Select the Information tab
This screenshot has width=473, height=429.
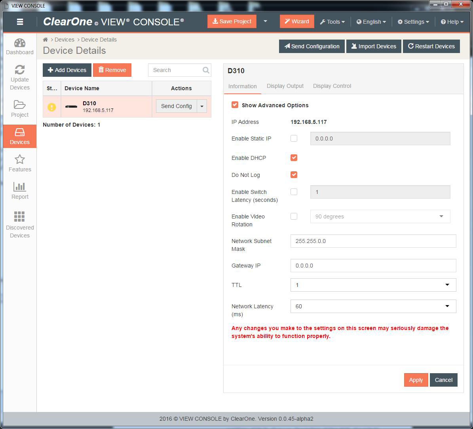coord(243,86)
